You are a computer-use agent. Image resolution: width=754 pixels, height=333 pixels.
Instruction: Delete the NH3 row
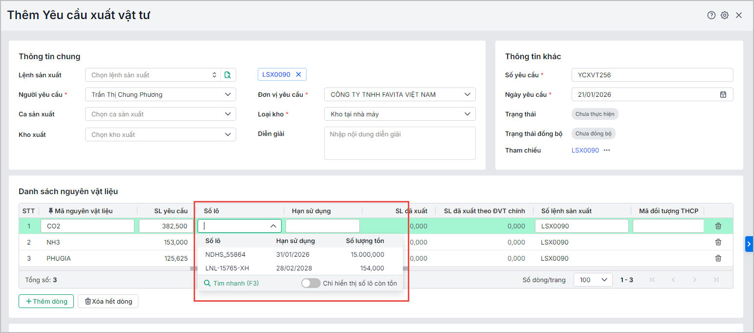click(718, 242)
